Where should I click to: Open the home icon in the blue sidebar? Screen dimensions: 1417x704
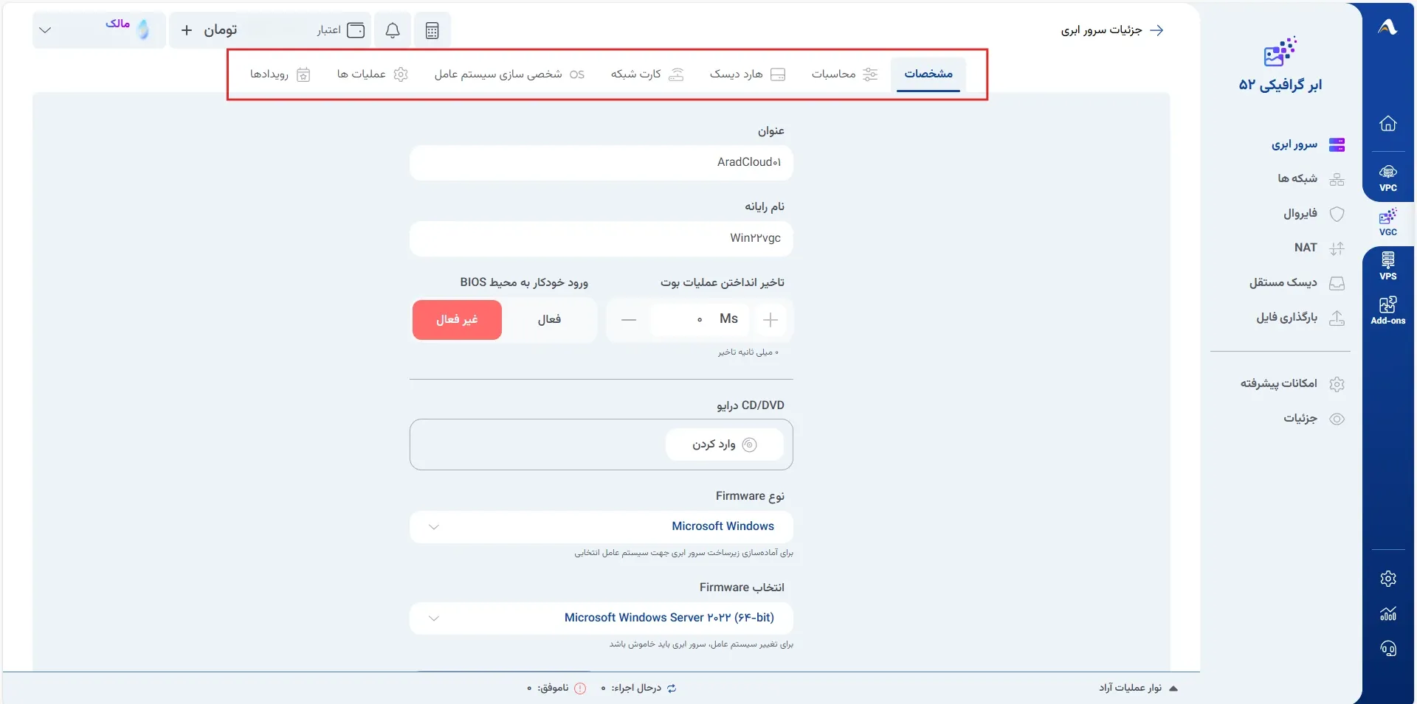1388,123
